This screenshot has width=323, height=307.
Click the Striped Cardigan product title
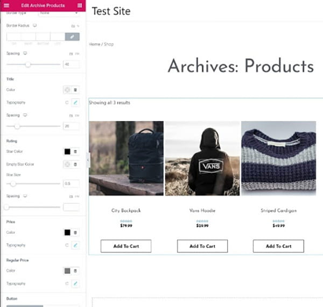click(278, 211)
